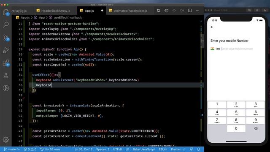The width and height of the screenshot is (270, 152).
Task: Tap keypad digit 7 in simulator
Action: [x=217, y=120]
